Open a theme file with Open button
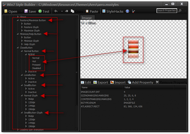The width and height of the screenshot is (190, 134). [x=11, y=11]
